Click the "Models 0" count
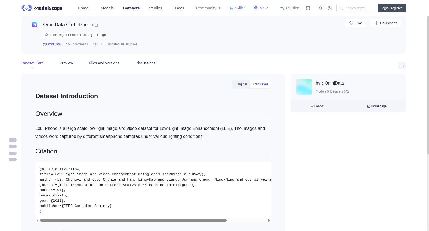 click(322, 91)
